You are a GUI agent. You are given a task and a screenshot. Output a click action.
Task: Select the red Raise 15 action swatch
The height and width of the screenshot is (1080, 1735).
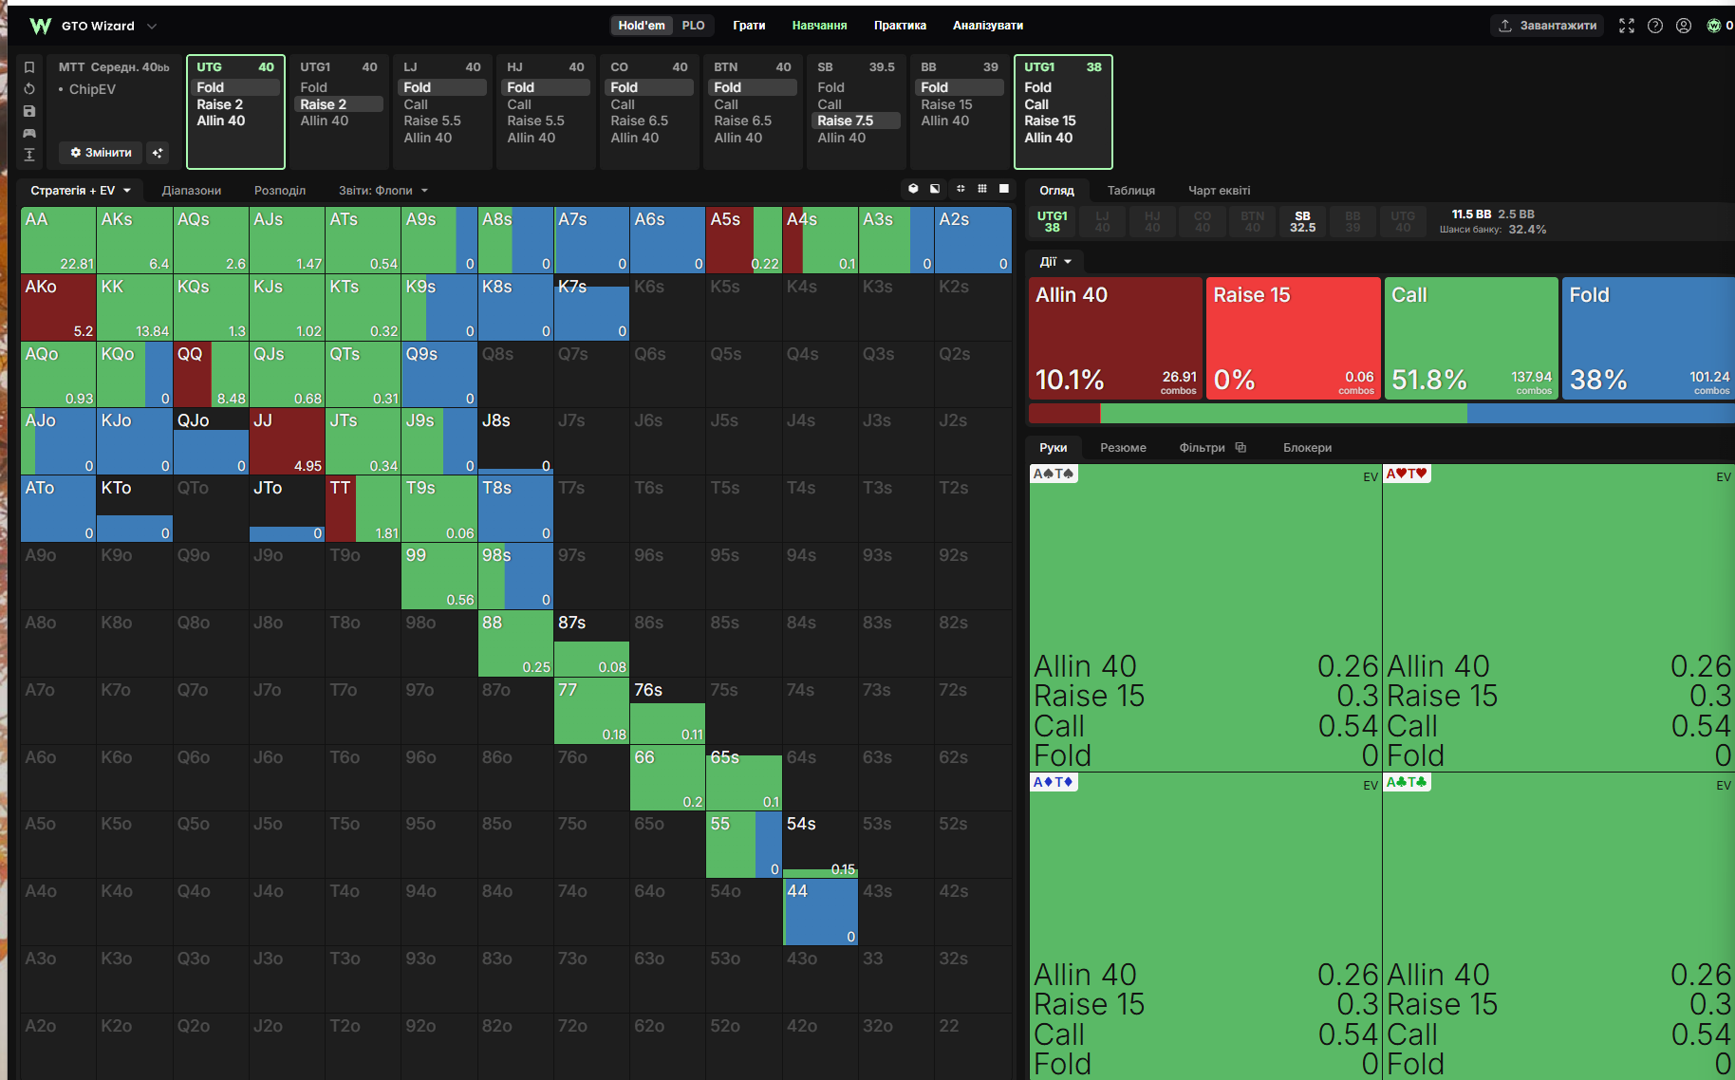[x=1294, y=338]
